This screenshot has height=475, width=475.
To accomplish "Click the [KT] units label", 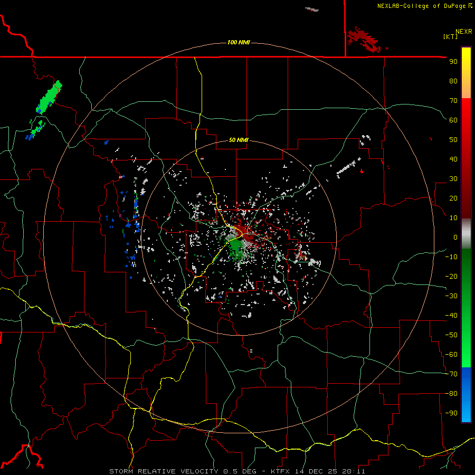I will click(451, 36).
